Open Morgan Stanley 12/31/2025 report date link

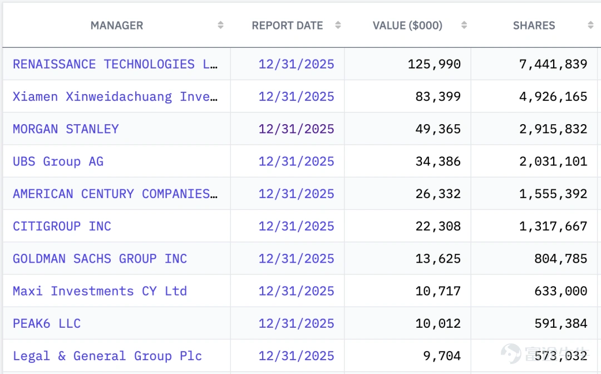click(296, 129)
